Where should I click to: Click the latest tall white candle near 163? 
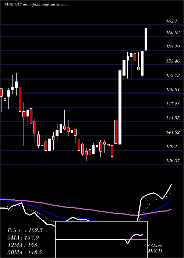coord(146,39)
